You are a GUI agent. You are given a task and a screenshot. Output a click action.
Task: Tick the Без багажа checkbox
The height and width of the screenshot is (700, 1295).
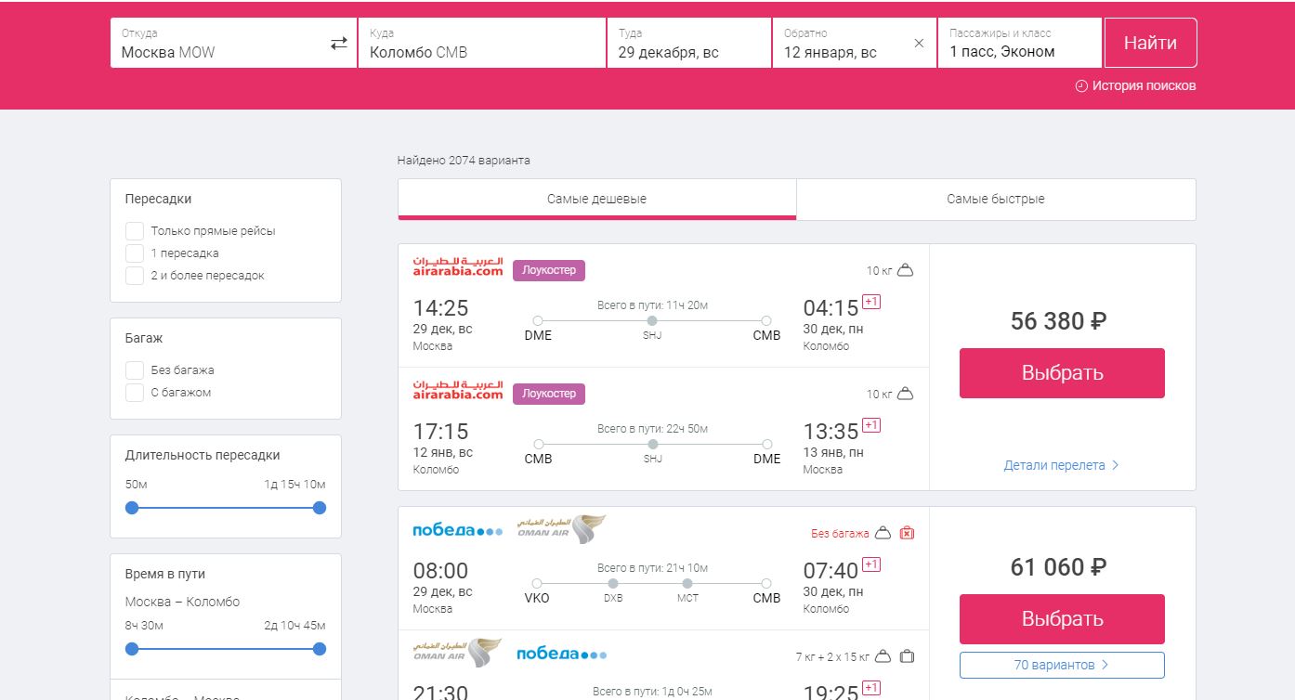click(x=135, y=369)
